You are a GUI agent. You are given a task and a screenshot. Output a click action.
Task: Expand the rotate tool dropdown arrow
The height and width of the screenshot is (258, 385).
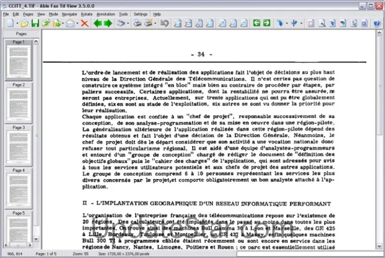pos(287,24)
